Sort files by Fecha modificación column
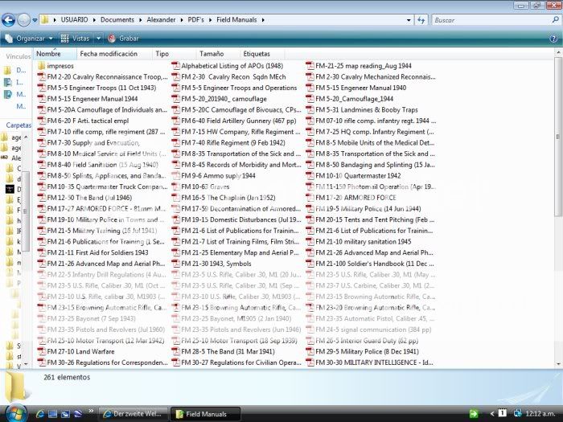 tap(109, 54)
